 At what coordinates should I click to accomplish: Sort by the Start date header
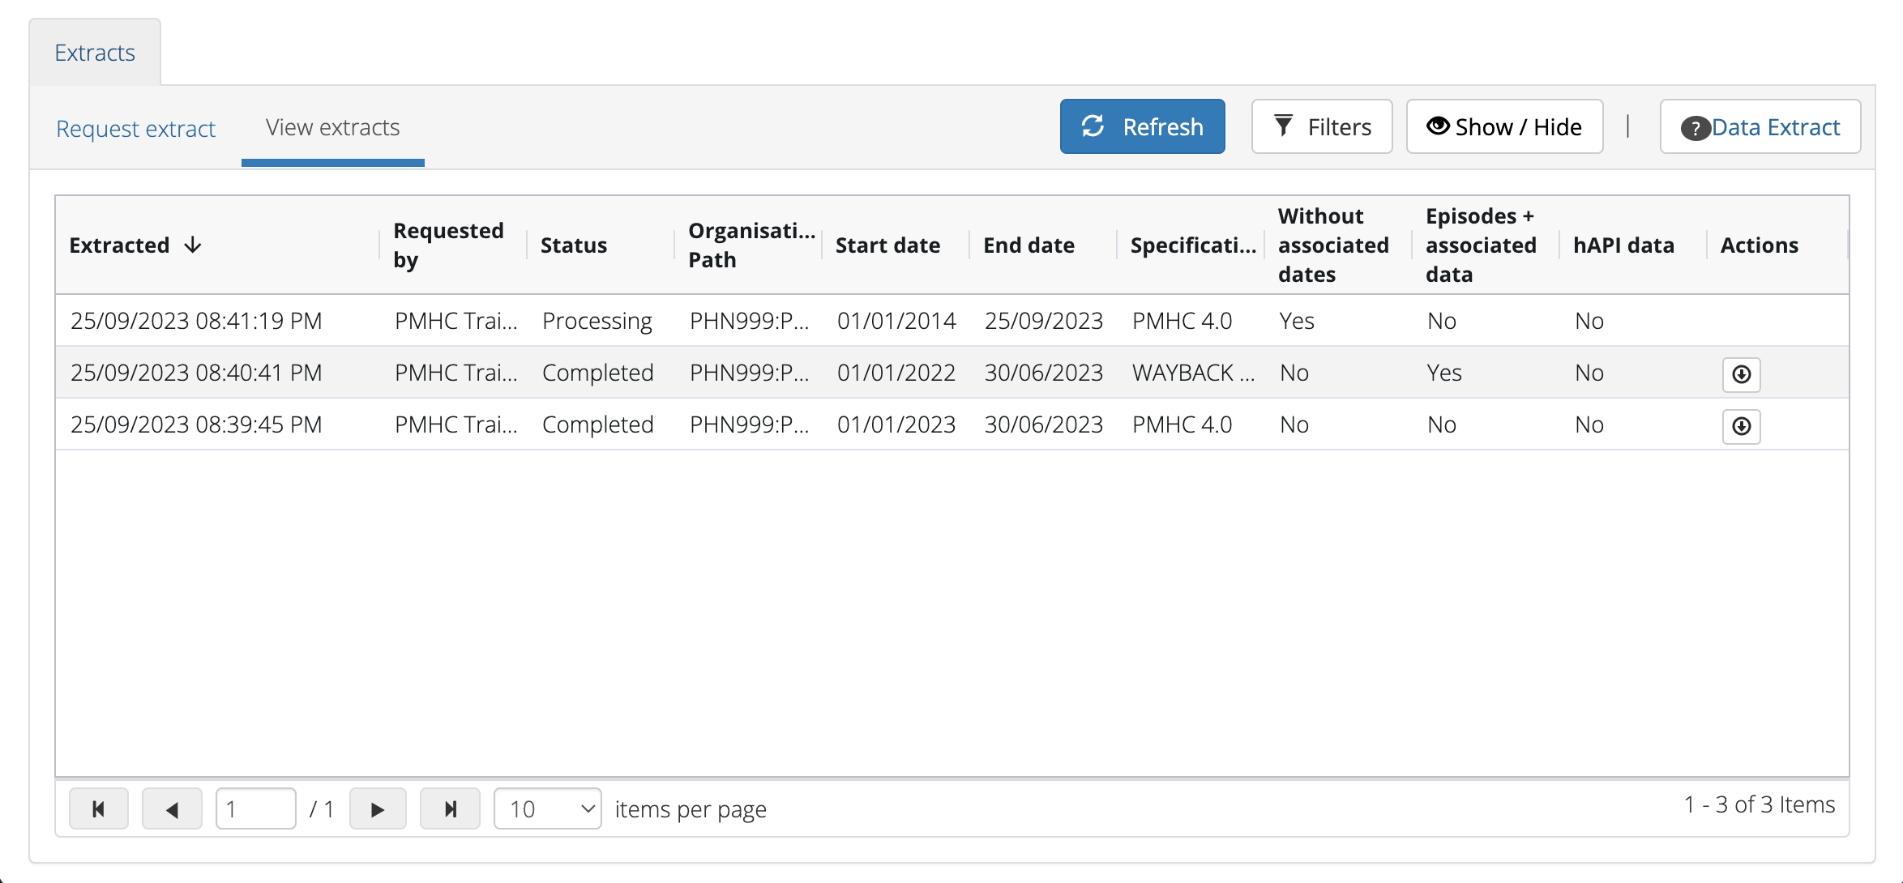click(x=887, y=245)
